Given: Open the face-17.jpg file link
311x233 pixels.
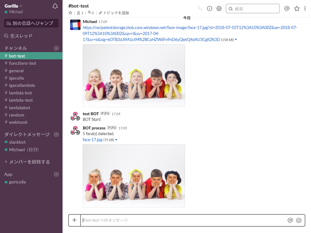Looking at the screenshot, I should [x=93, y=140].
